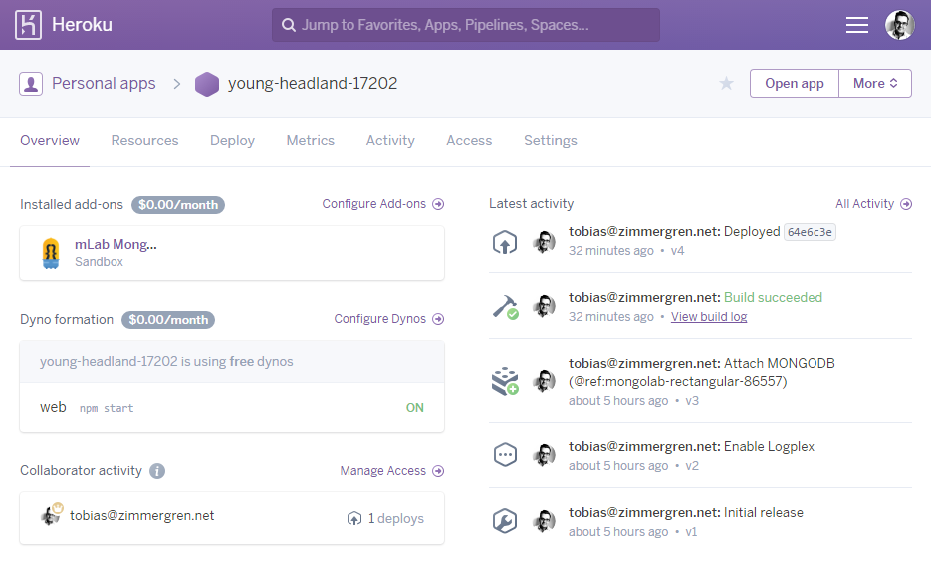Go to the Metrics tab
The image size is (931, 571).
311,141
